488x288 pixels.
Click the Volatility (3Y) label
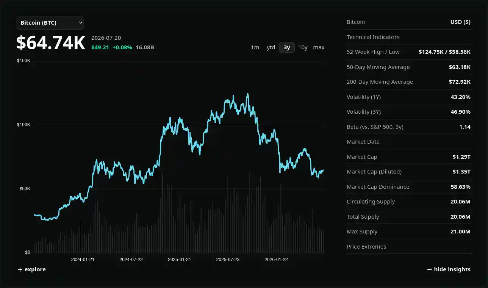coord(364,112)
